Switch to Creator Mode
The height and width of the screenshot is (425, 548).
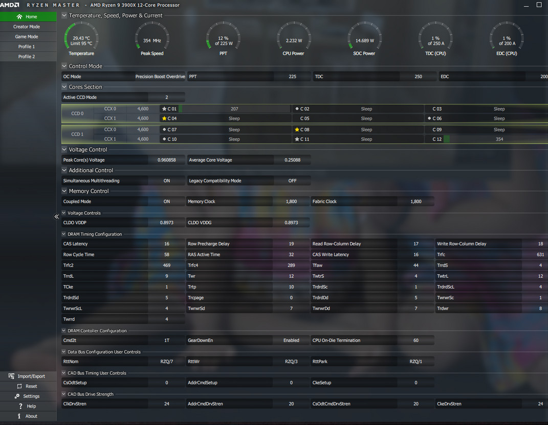click(28, 27)
